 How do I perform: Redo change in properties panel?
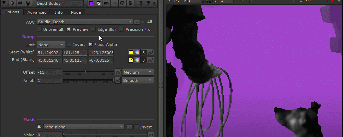pos(114,3)
